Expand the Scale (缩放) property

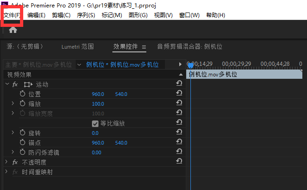(x=13, y=103)
